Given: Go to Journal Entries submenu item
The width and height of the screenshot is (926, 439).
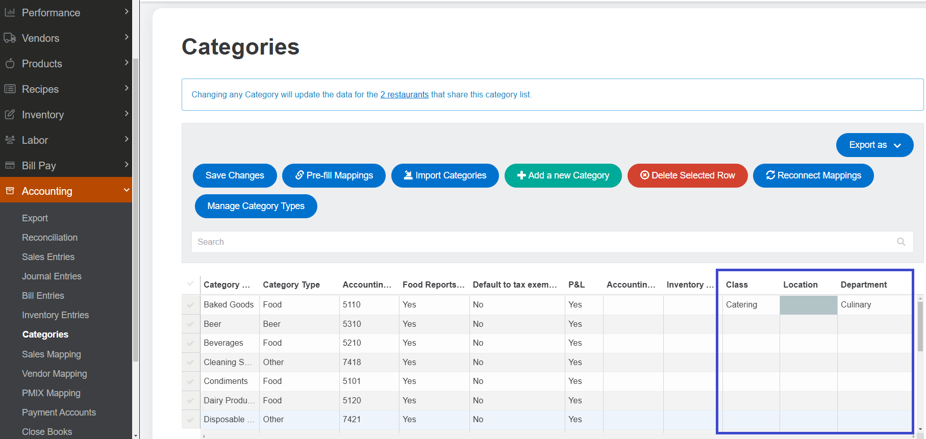Looking at the screenshot, I should tap(52, 276).
